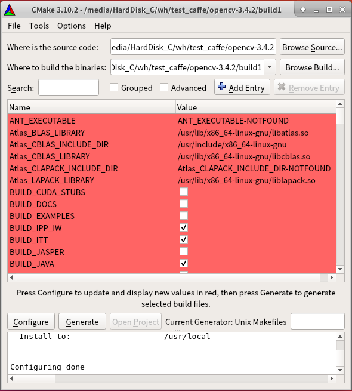The height and width of the screenshot is (391, 352).
Task: Click the Browse Source button
Action: coord(312,47)
